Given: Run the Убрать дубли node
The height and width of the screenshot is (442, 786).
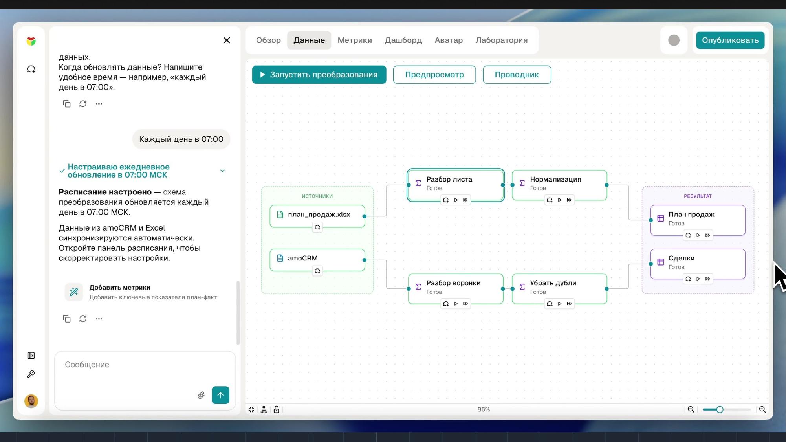Looking at the screenshot, I should tap(559, 304).
